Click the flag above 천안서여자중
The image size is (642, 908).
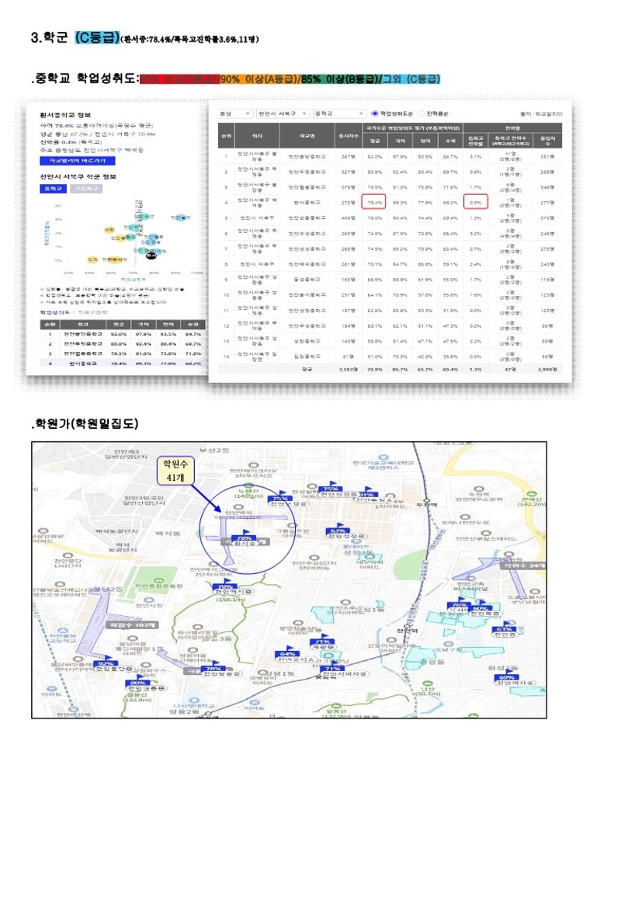point(333,666)
